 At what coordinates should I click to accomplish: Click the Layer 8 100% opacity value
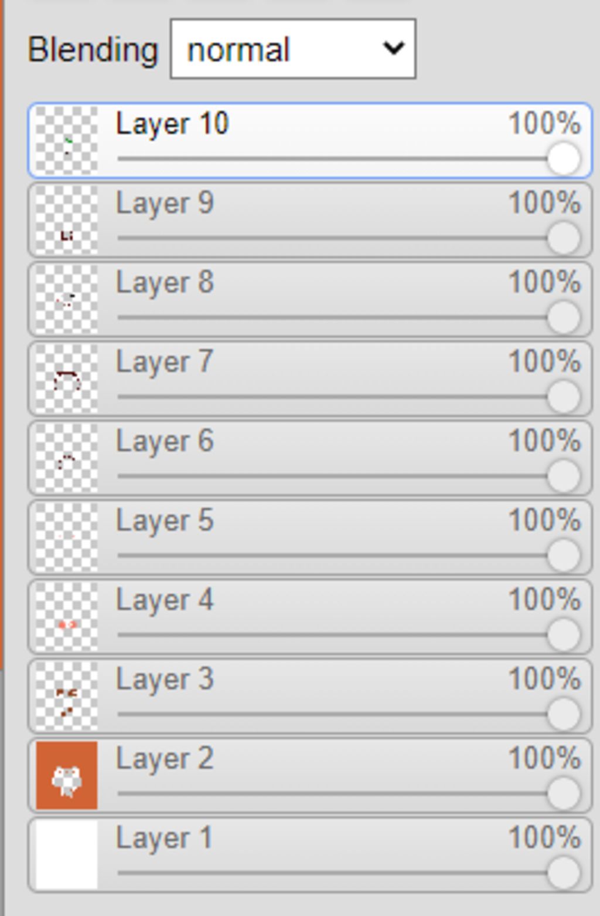click(544, 282)
